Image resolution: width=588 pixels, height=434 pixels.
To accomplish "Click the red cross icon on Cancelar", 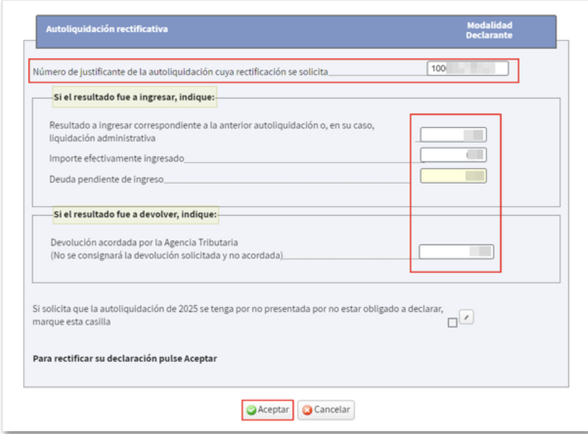I will tap(307, 410).
